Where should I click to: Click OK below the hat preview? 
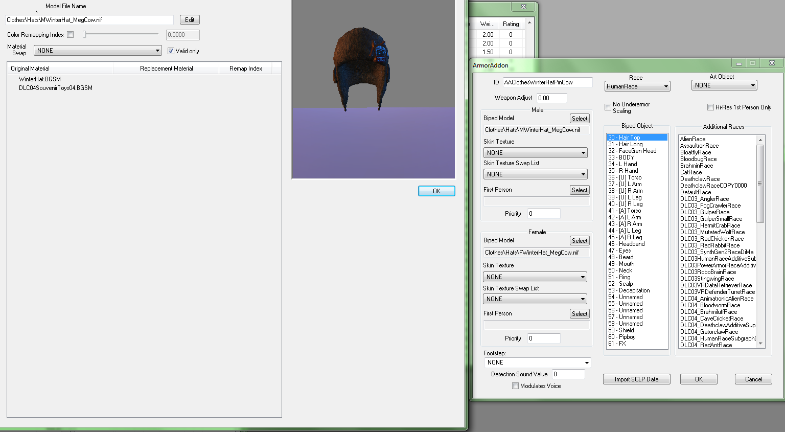pos(436,191)
